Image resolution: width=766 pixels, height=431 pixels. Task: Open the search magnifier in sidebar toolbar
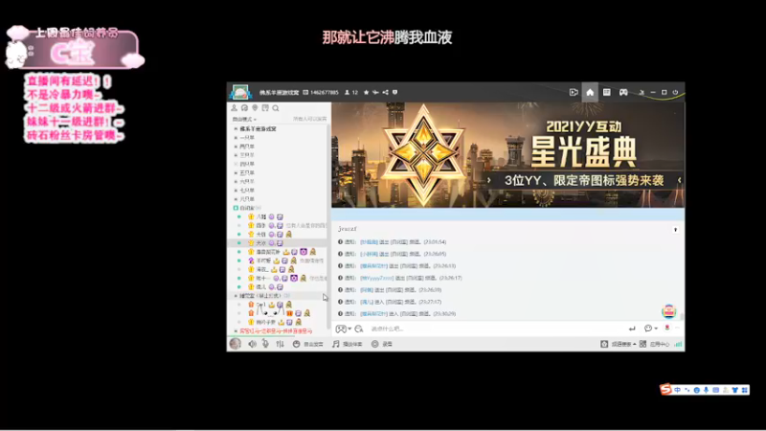[276, 108]
